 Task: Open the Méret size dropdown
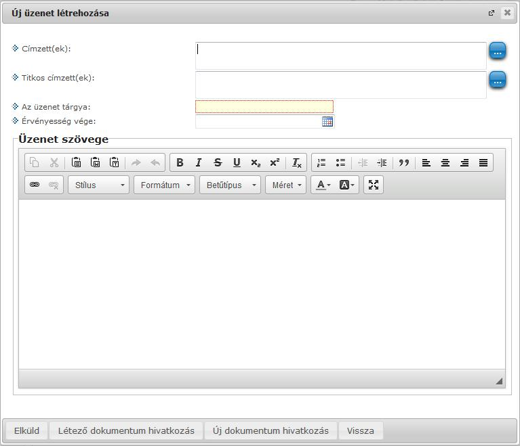point(285,185)
